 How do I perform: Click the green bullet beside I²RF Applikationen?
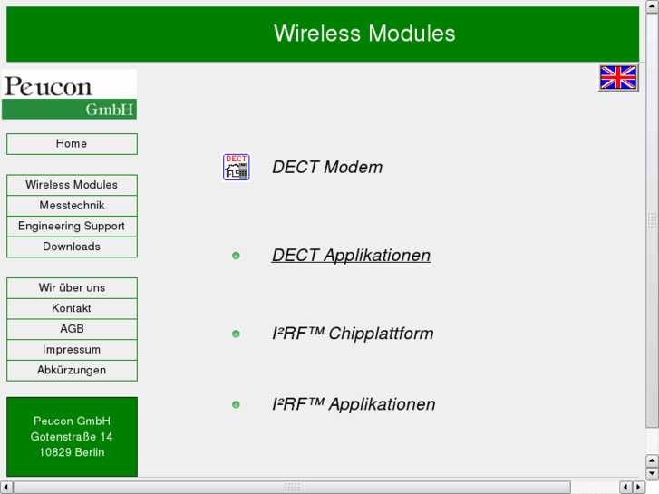(236, 404)
